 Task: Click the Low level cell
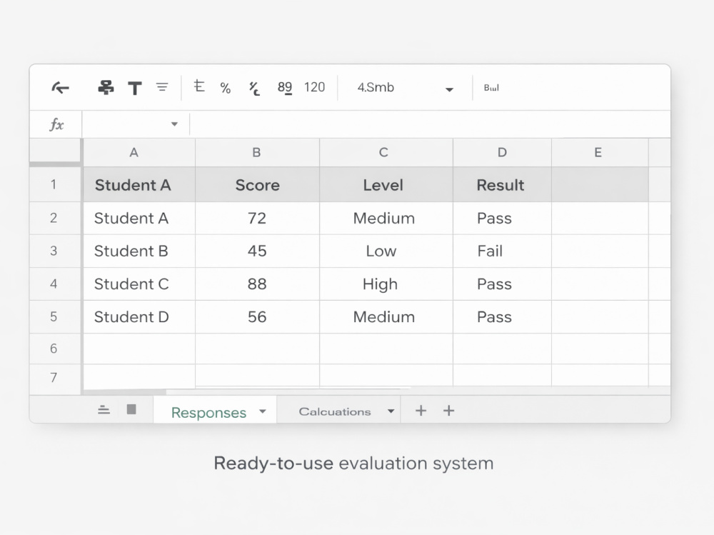386,251
